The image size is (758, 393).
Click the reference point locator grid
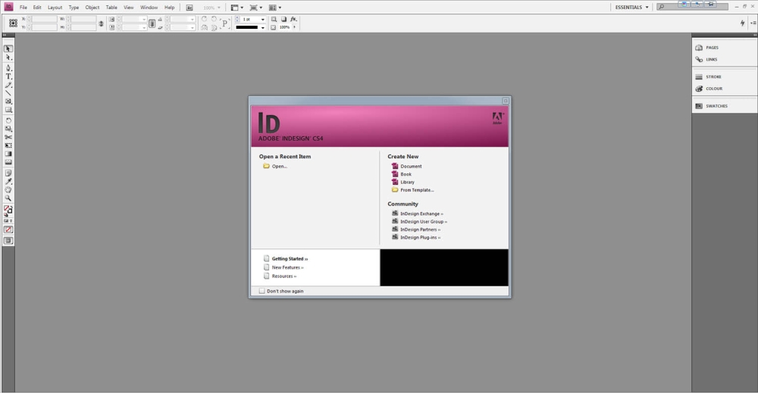(x=13, y=23)
